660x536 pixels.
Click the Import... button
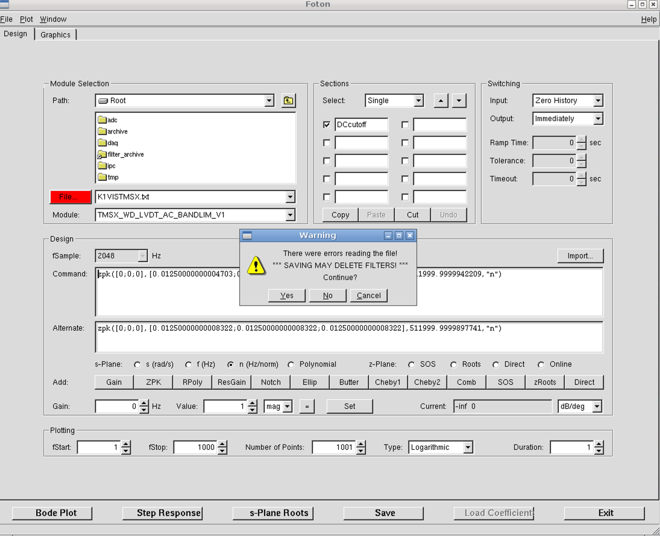(580, 256)
